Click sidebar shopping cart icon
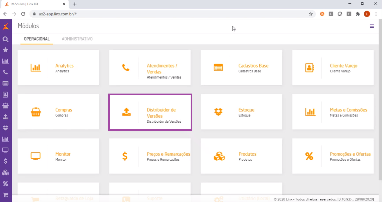Image resolution: width=382 pixels, height=202 pixels. (5, 195)
